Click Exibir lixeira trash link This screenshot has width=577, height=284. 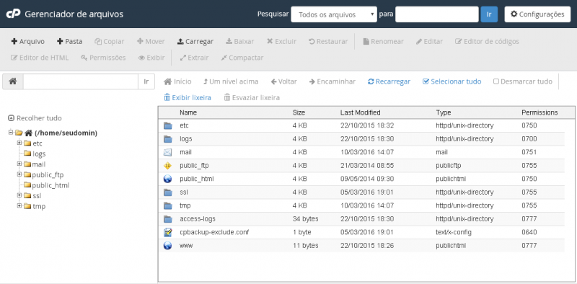coord(188,98)
